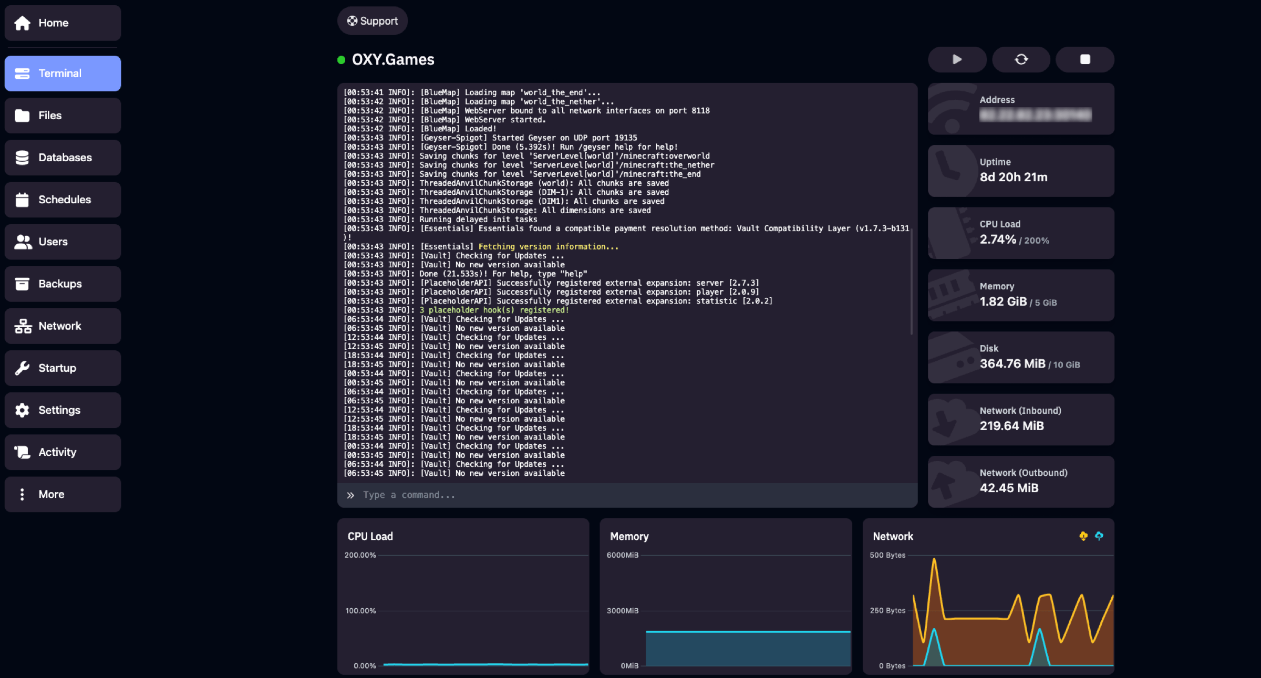
Task: Click the OXY.Games server name
Action: pyautogui.click(x=393, y=59)
